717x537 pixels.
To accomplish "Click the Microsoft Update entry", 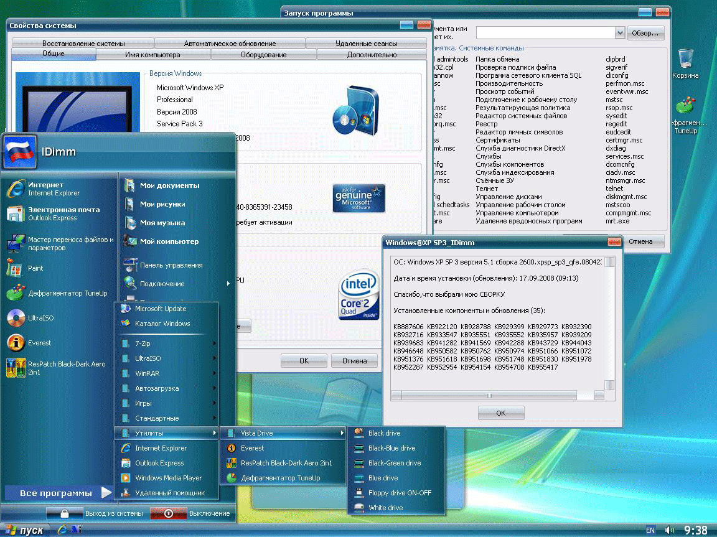I will 166,309.
